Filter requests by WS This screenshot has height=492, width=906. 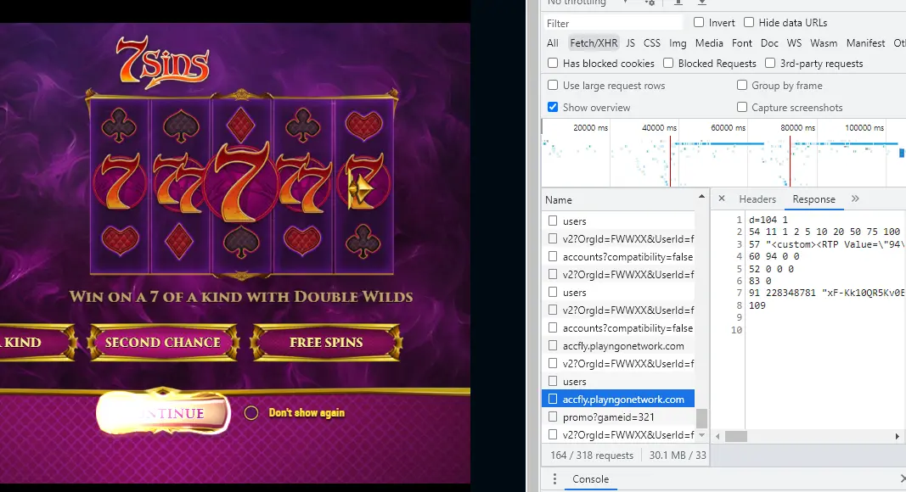click(x=795, y=43)
